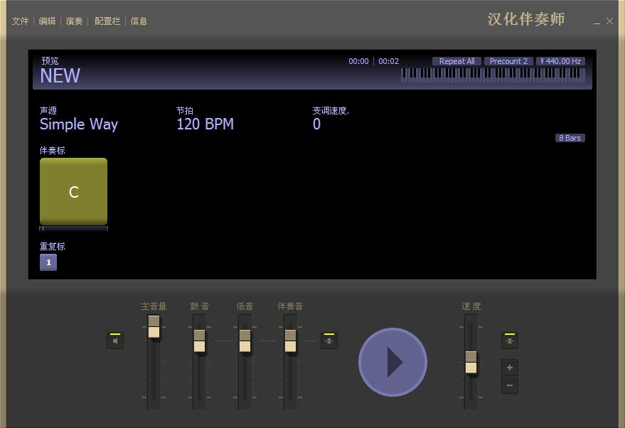Click the tempo reset icon beside accompaniment slider

(x=328, y=340)
